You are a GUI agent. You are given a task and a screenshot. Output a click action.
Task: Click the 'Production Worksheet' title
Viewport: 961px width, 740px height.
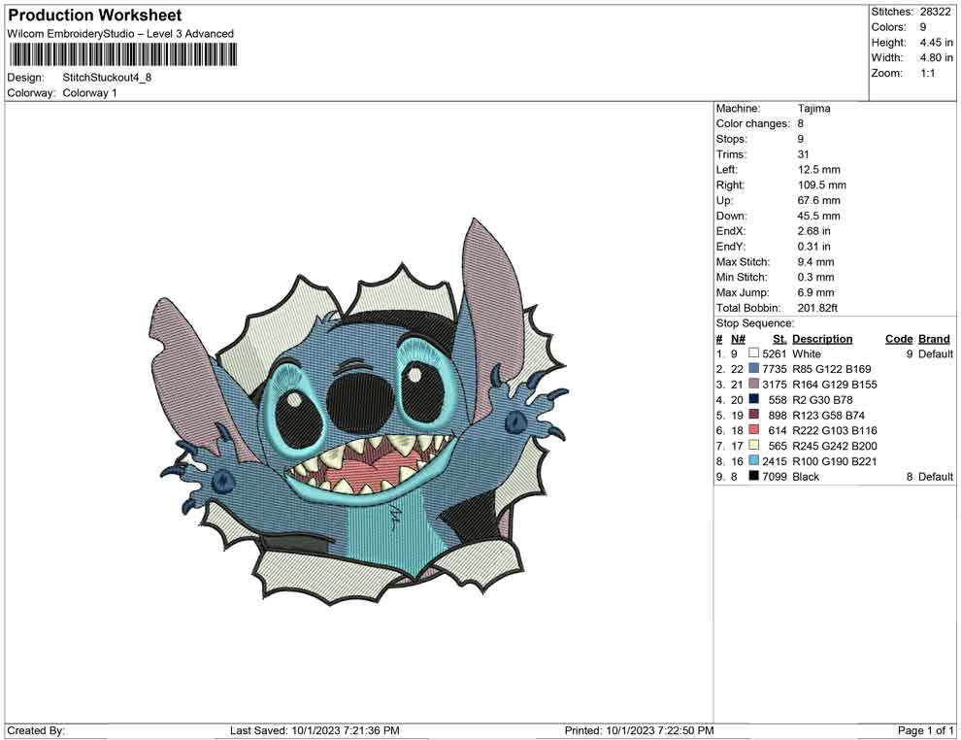click(x=95, y=16)
